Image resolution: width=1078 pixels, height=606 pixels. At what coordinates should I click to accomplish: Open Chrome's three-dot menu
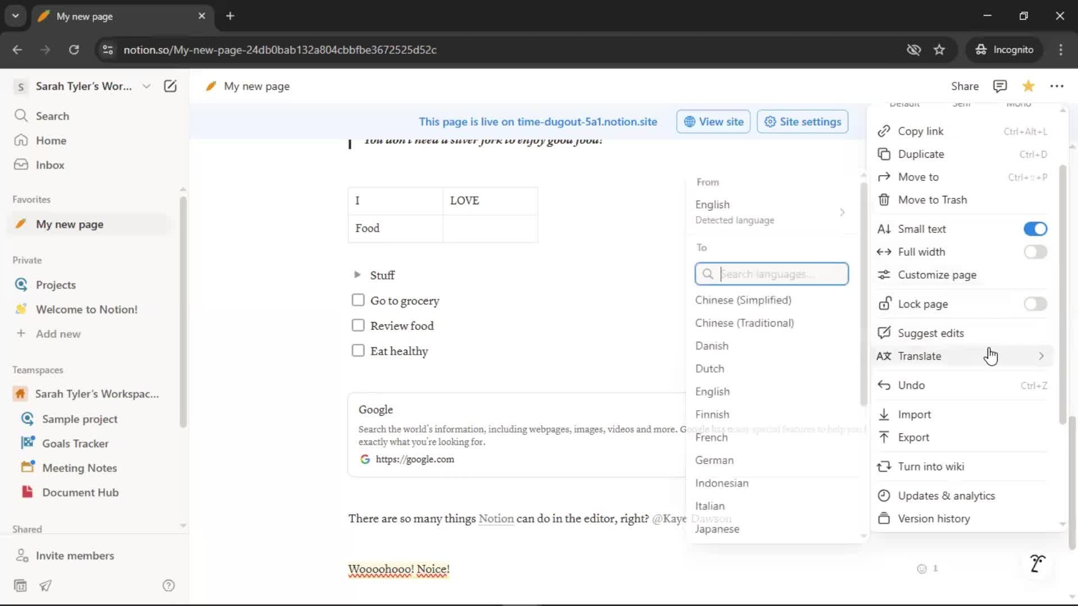pyautogui.click(x=1061, y=49)
